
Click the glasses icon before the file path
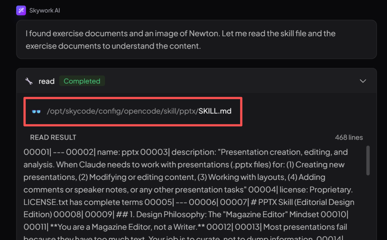pyautogui.click(x=36, y=111)
